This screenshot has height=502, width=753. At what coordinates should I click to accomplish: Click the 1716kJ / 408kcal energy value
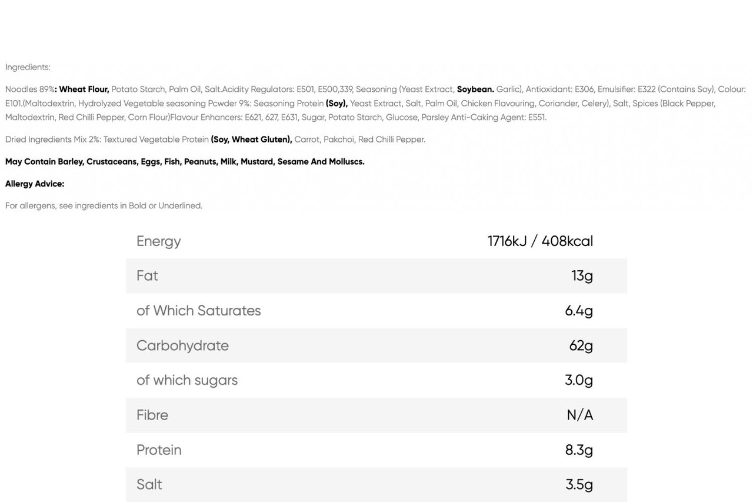point(539,241)
